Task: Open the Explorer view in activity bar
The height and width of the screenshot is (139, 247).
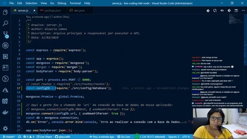Action: [x=5, y=12]
